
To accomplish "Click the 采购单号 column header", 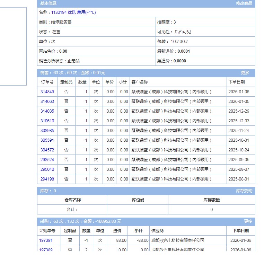I will pos(47,230).
